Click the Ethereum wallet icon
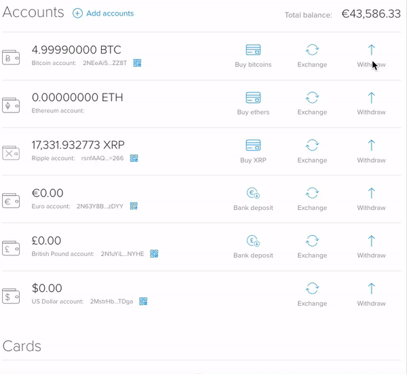Viewport: 407px width, 374px height. click(x=11, y=105)
